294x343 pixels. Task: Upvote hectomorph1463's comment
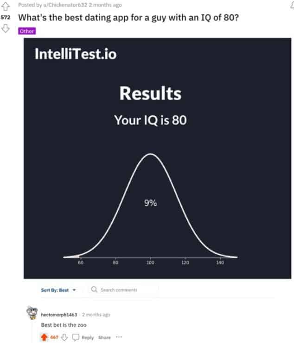(45, 337)
